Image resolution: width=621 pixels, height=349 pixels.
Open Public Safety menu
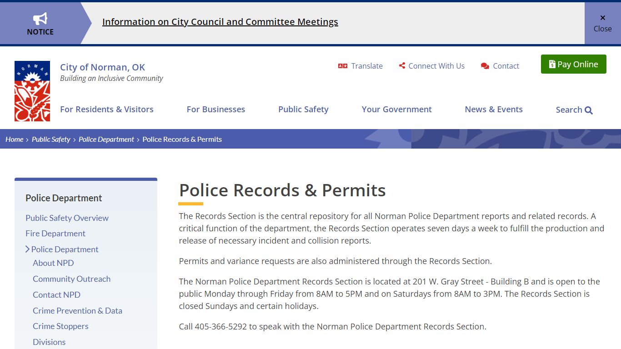point(303,110)
